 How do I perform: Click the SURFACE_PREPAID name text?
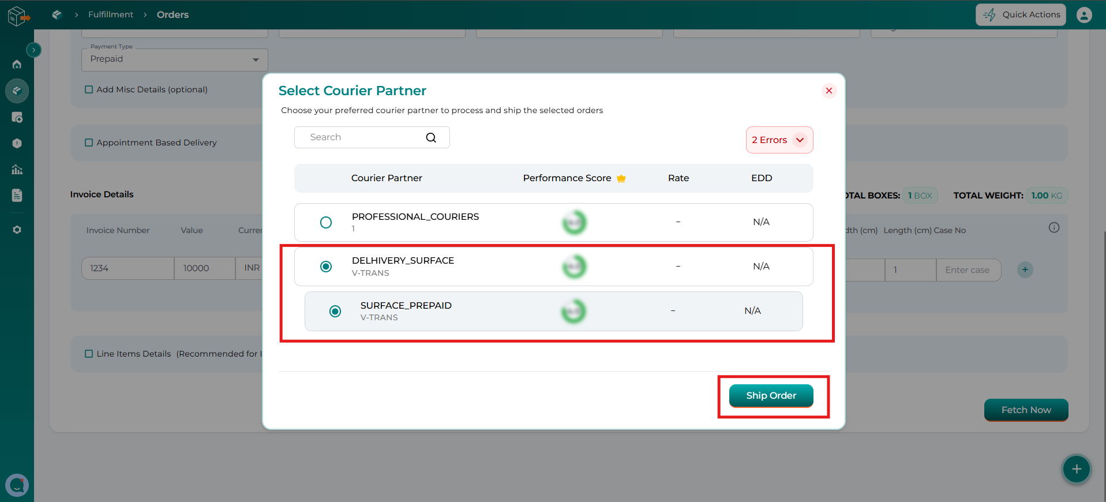coord(406,305)
